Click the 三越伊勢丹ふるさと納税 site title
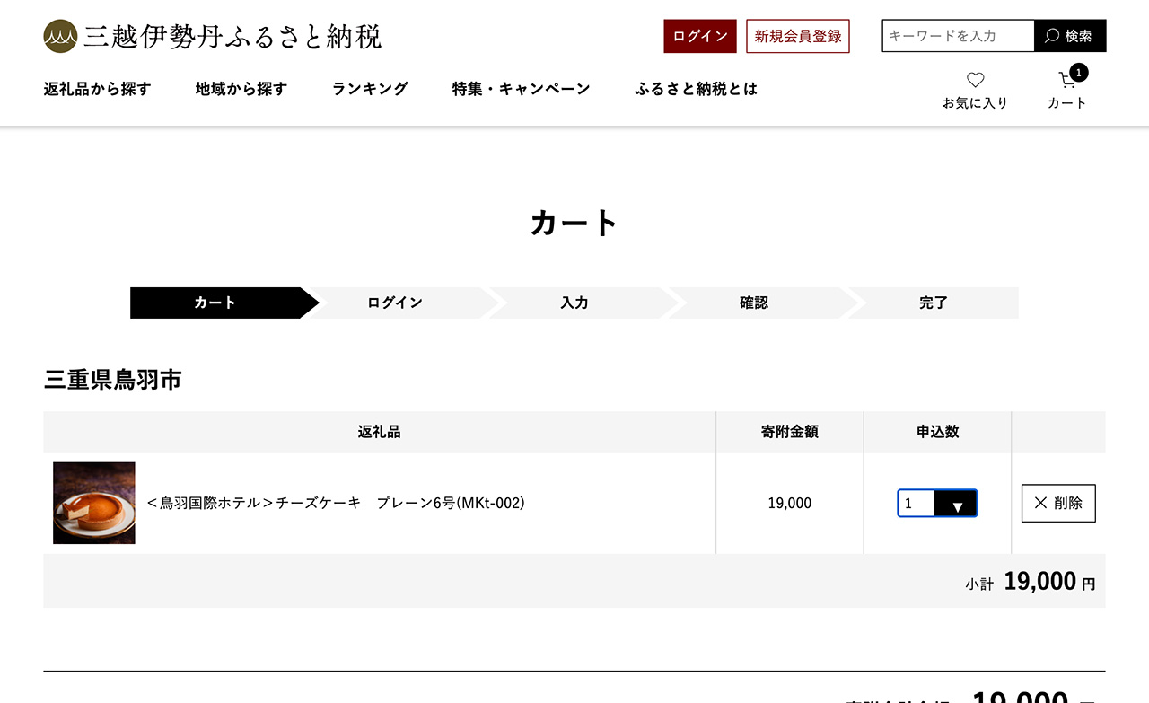The image size is (1149, 703). (x=232, y=36)
